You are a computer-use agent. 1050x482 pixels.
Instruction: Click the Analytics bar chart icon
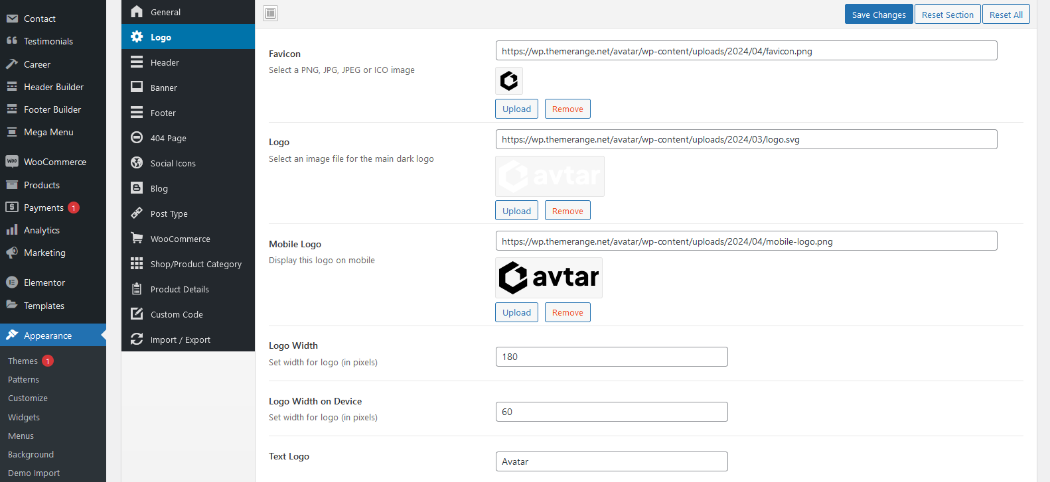12,230
